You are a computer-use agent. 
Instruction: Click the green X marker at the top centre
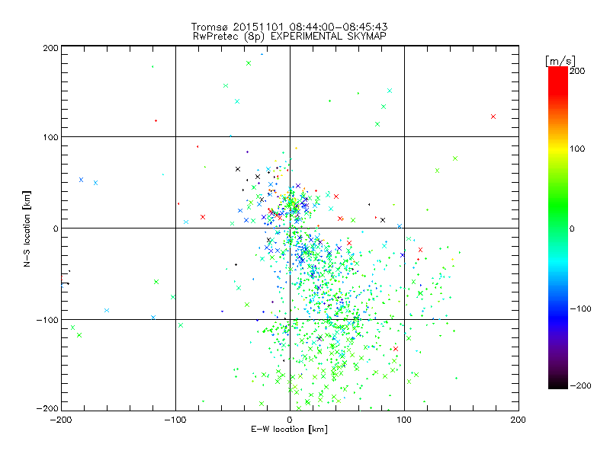[249, 63]
